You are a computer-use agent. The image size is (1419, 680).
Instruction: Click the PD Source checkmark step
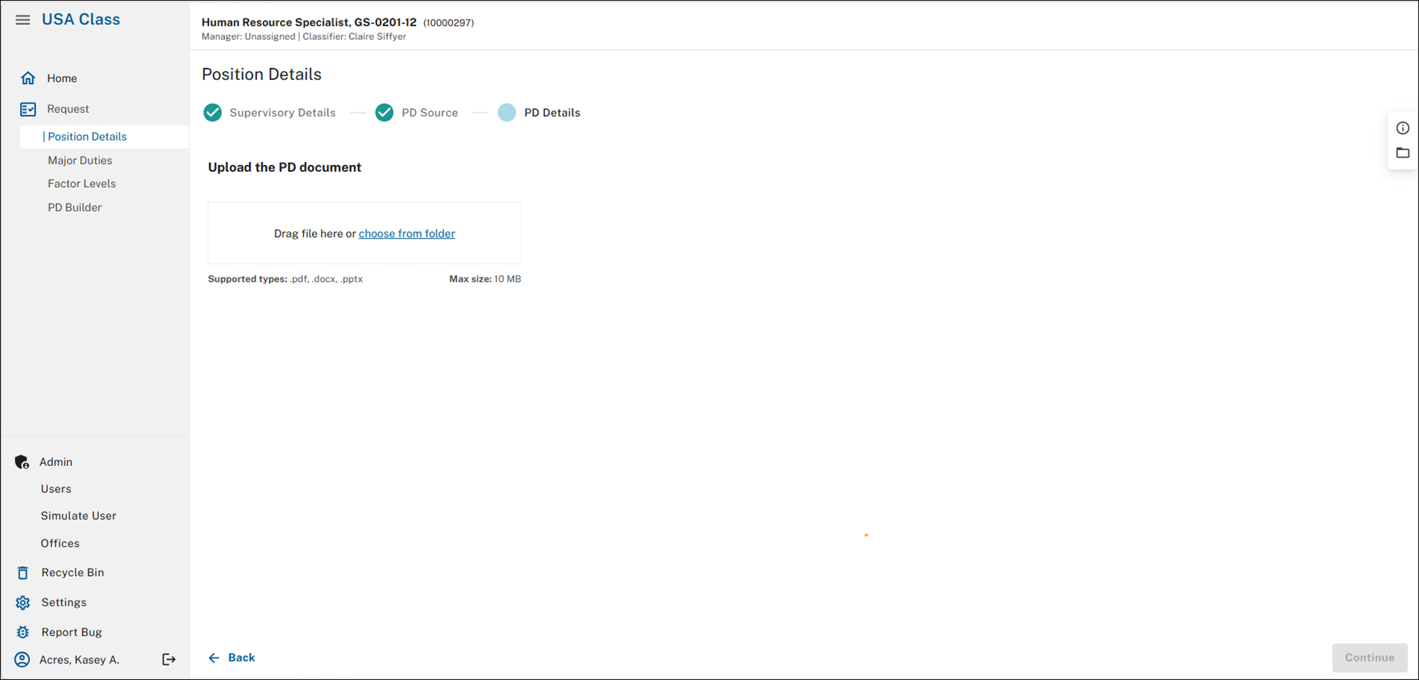pyautogui.click(x=384, y=113)
